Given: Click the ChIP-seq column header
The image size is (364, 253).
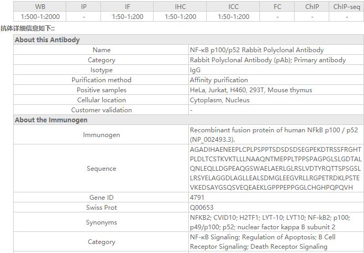Looking at the screenshot, I should click(x=347, y=7).
